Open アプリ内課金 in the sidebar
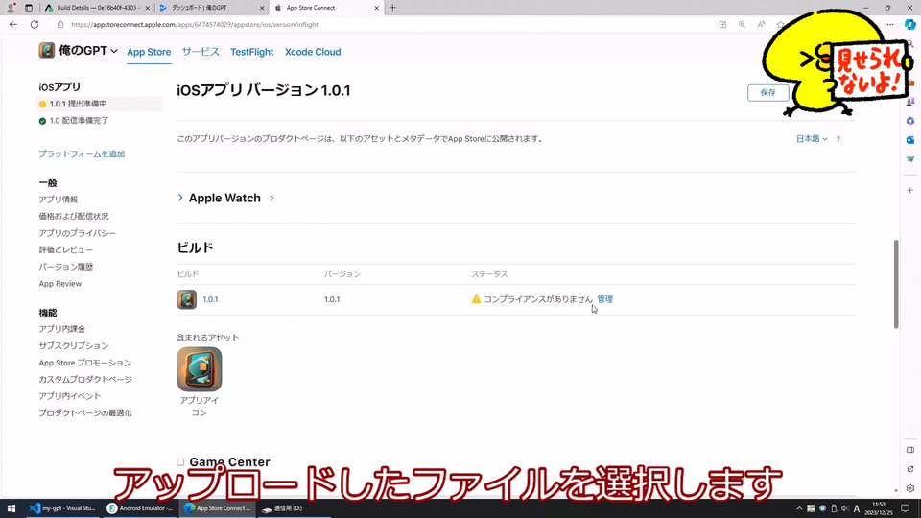Screen dimensions: 921x518 click(x=61, y=329)
